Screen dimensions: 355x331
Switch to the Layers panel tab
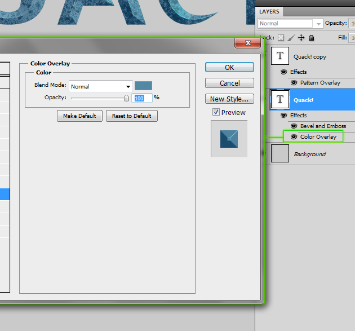click(x=269, y=11)
